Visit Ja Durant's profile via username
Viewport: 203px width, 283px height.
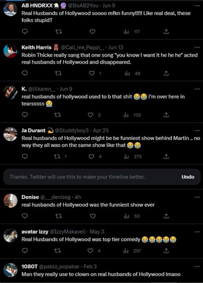tap(72, 130)
